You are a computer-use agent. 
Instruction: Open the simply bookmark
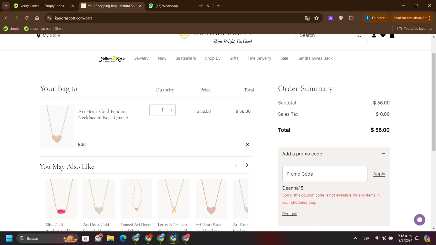click(x=11, y=28)
